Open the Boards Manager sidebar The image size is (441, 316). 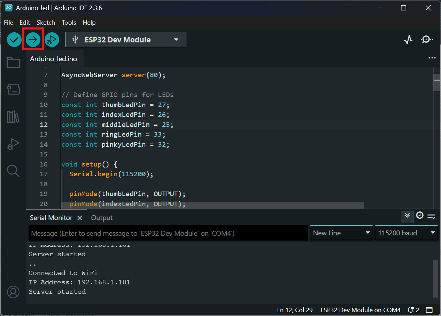pos(13,90)
